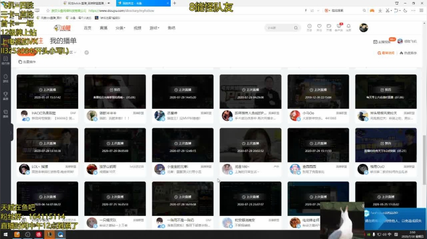Open thumbnail dated 2019-12-30 22:15:04
The image size is (427, 239).
pos(318,92)
